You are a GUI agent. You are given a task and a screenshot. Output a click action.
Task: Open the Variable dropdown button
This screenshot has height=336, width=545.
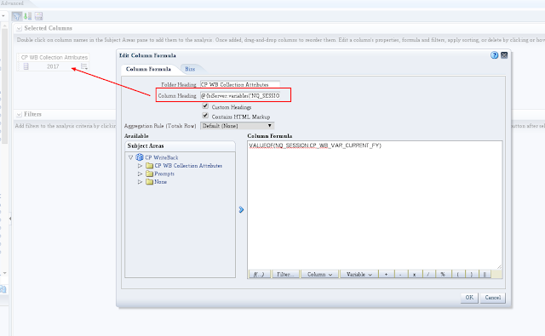359,274
